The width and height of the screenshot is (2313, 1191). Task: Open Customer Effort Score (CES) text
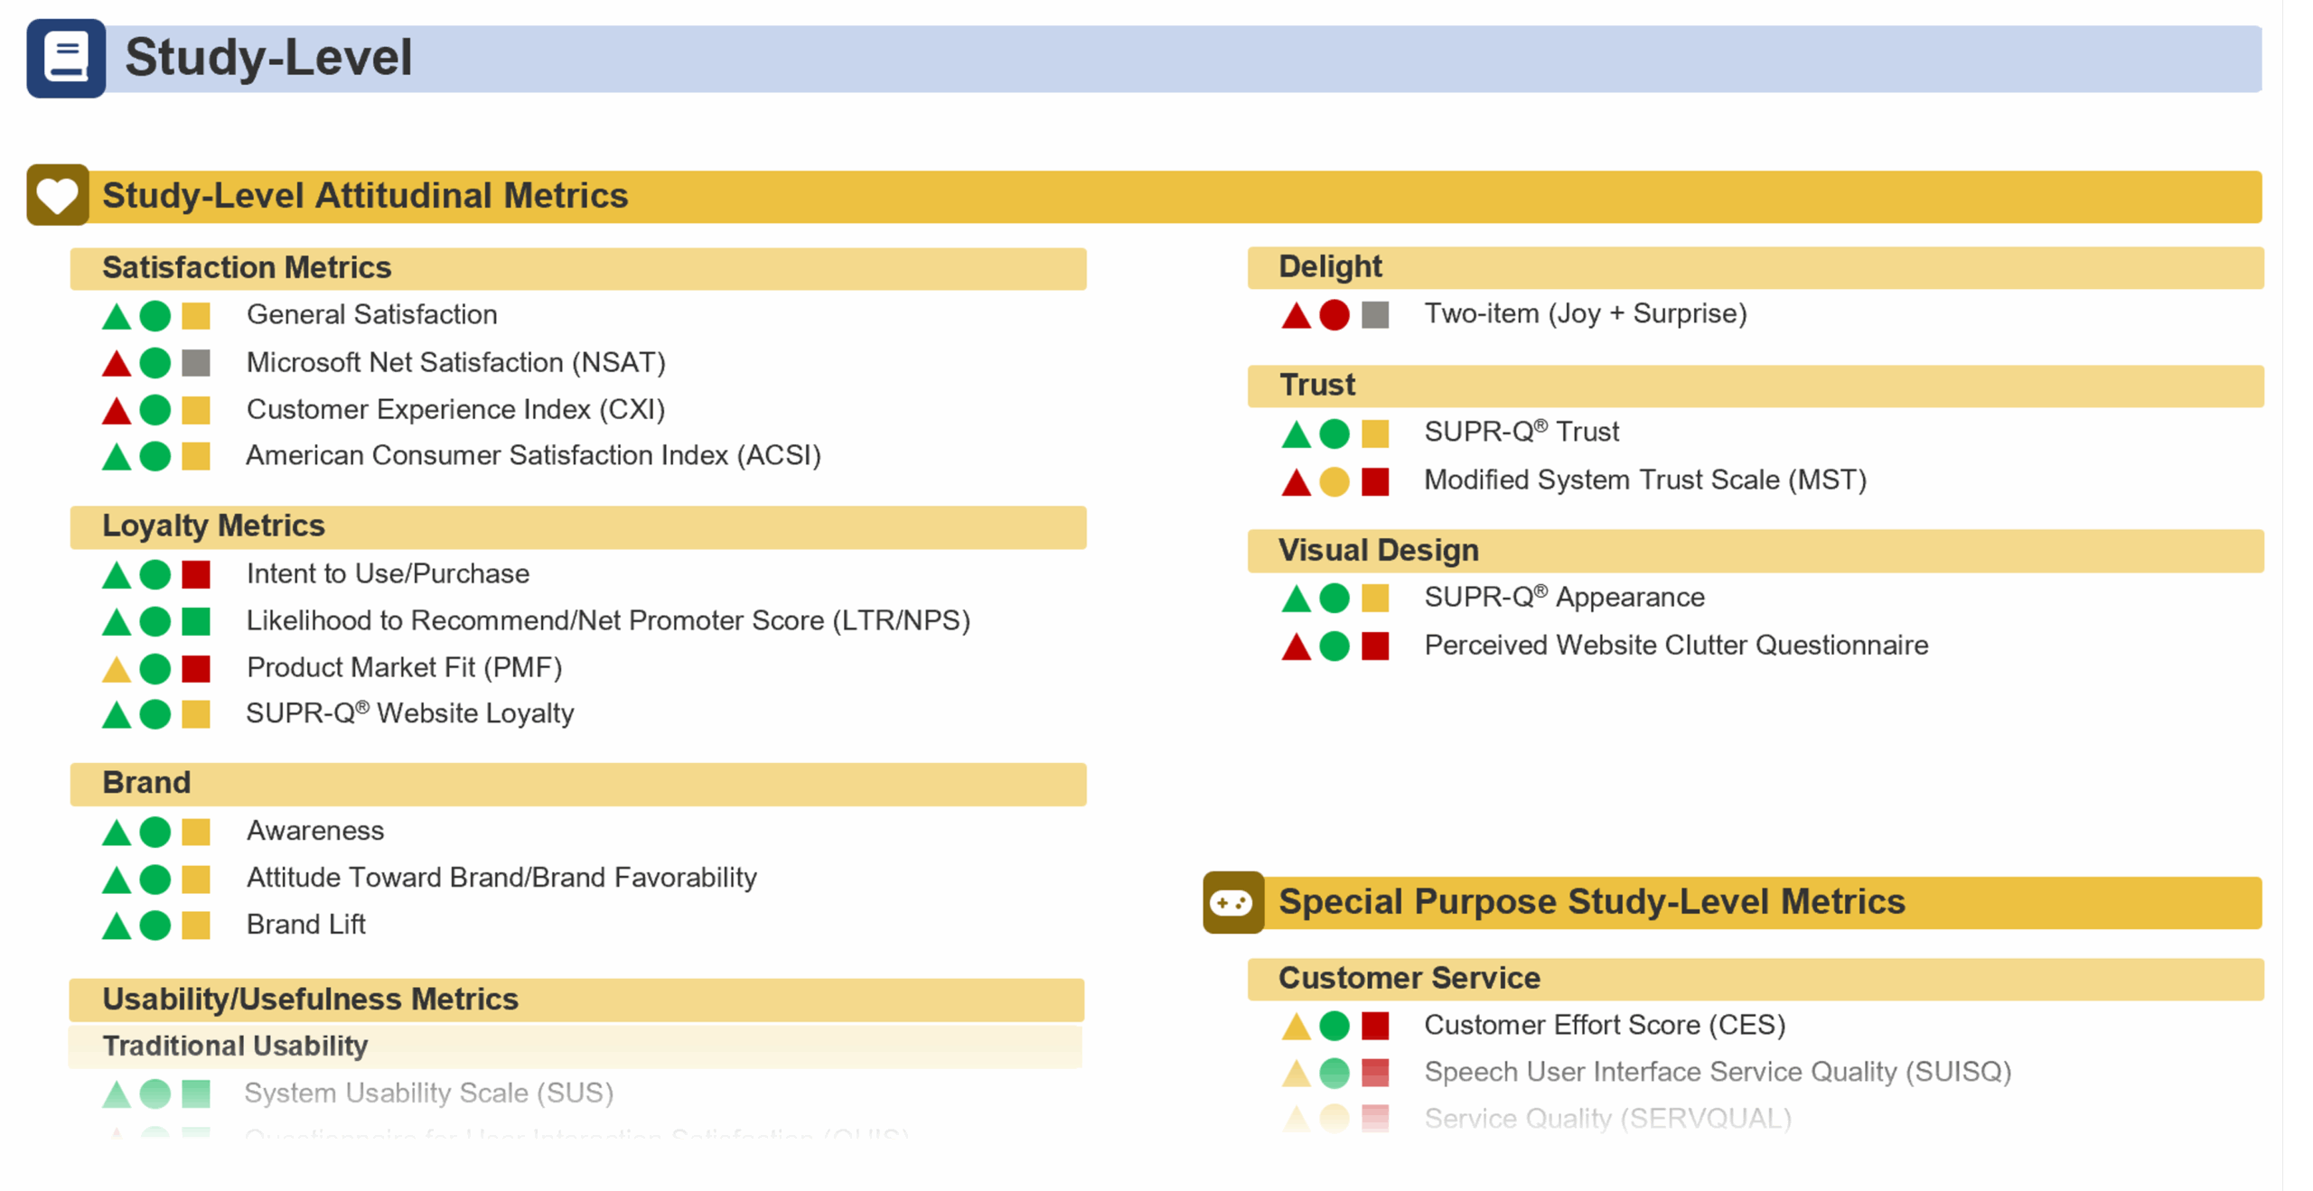point(1605,1026)
